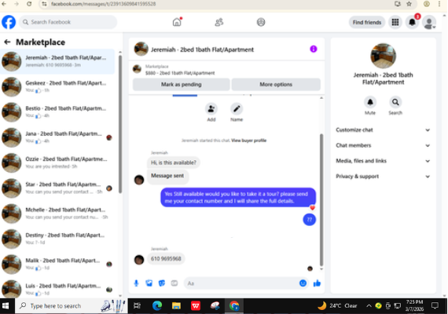Show hidden system tray icons
The image size is (448, 314).
(369, 306)
